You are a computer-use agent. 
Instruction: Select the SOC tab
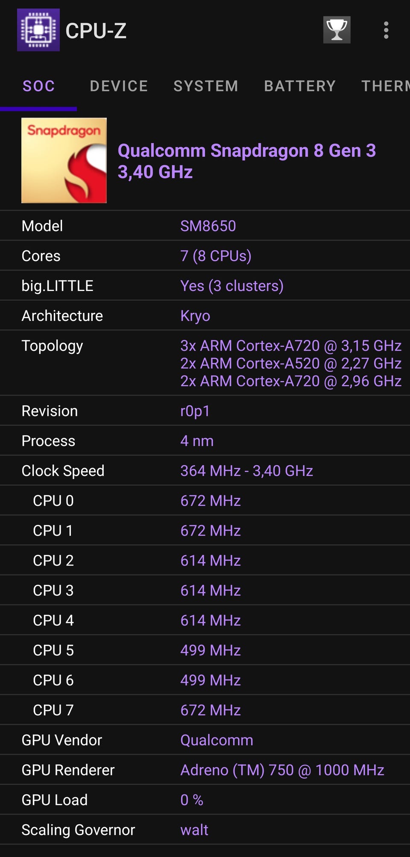pos(38,86)
